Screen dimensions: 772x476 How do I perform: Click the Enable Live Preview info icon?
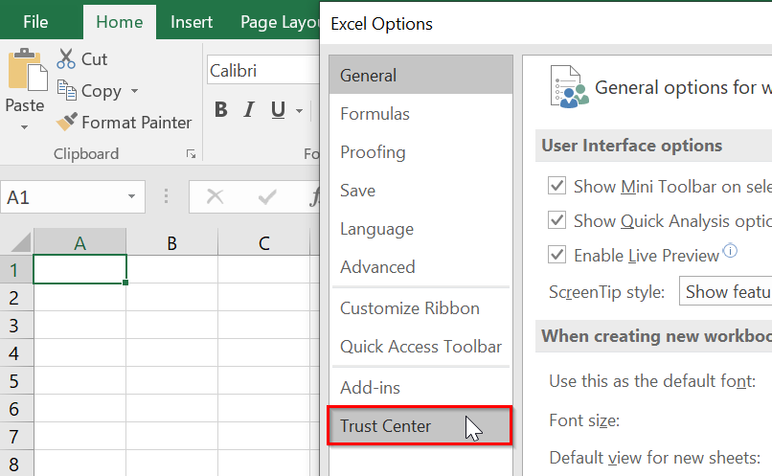[730, 251]
